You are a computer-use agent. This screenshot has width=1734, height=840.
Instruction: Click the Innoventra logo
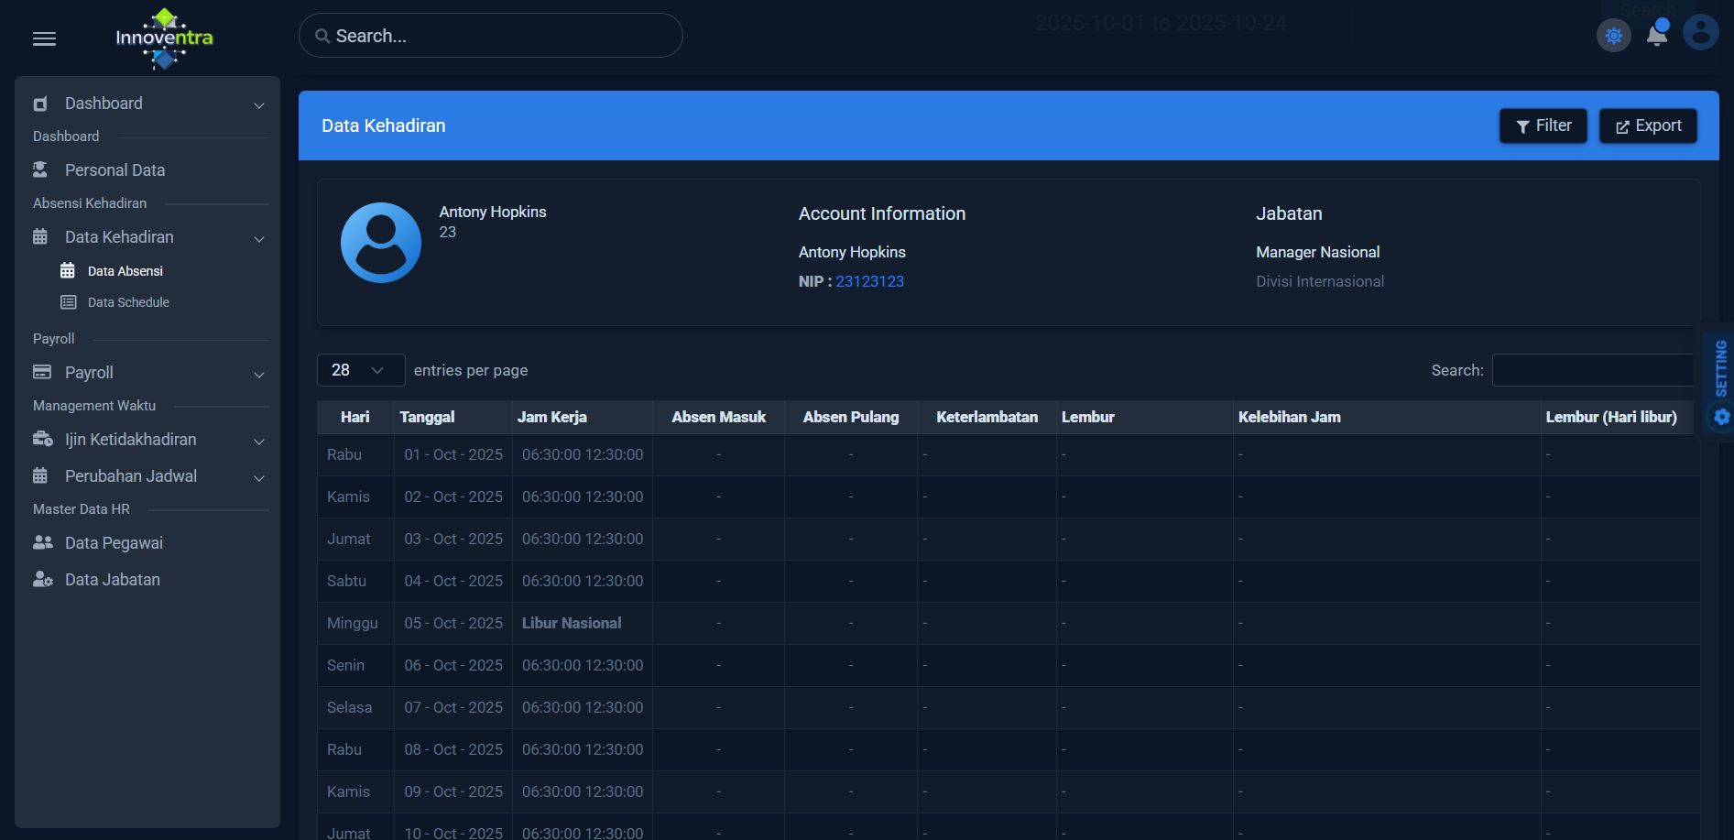coord(164,38)
